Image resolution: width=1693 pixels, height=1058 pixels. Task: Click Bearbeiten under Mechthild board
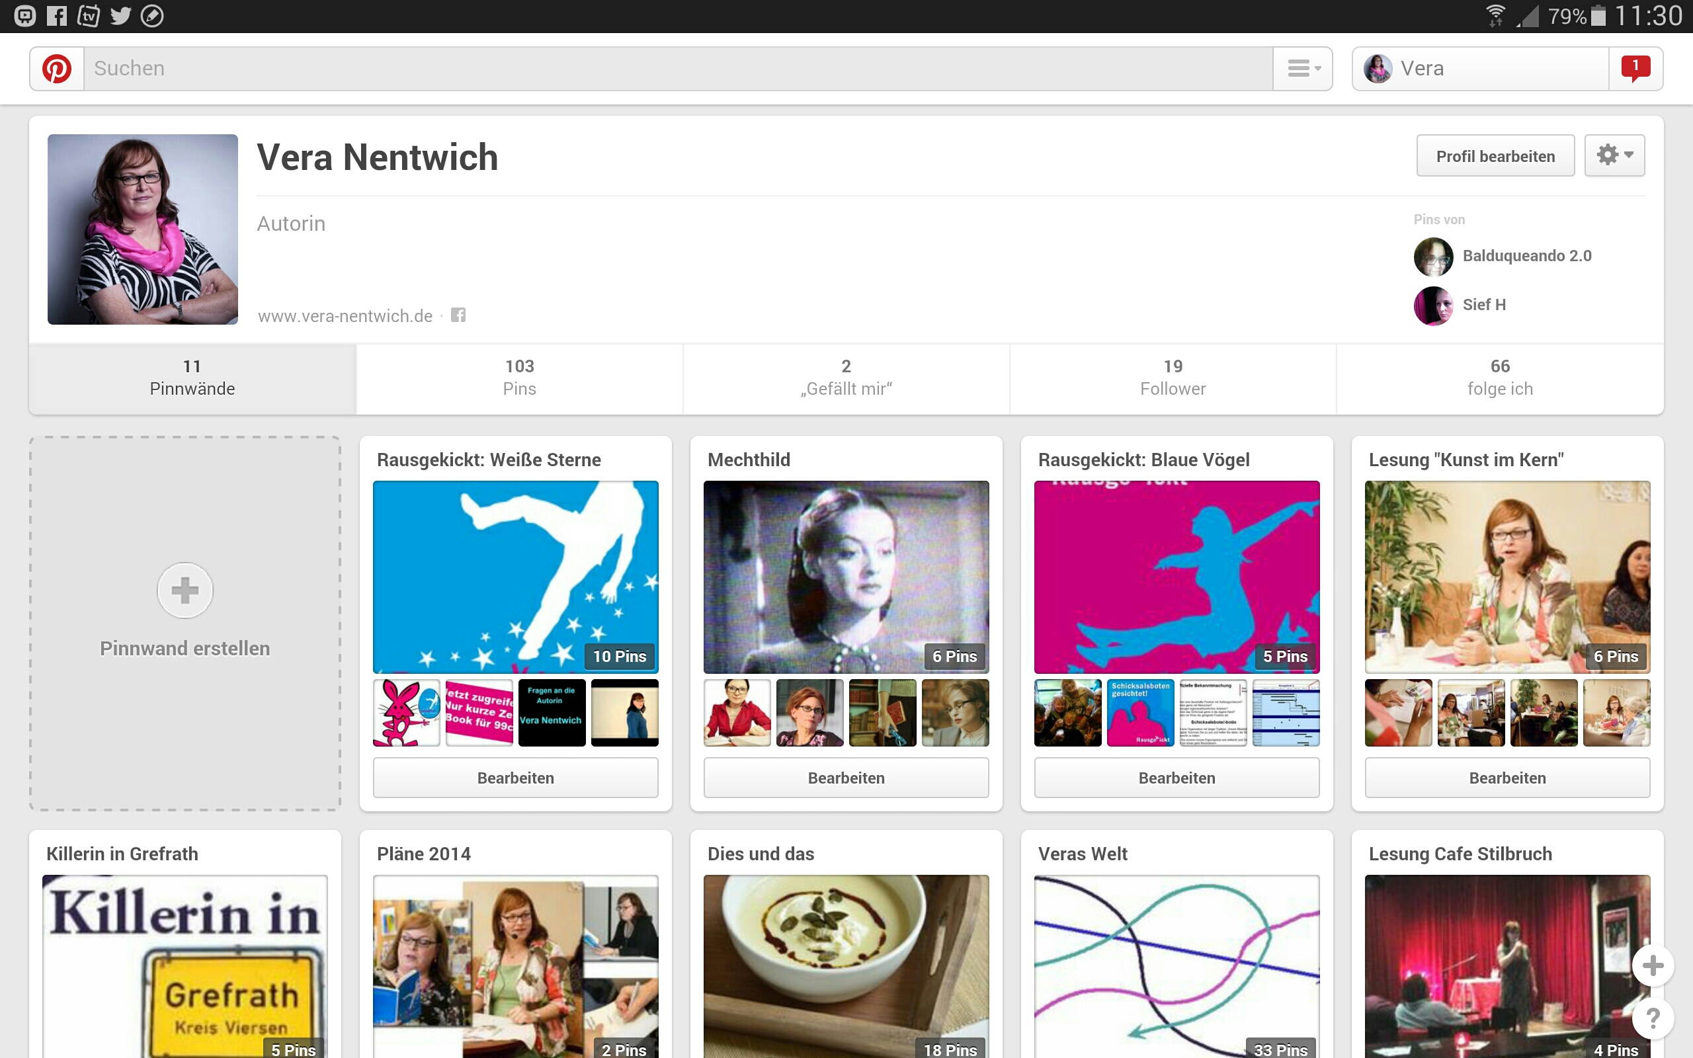846,778
